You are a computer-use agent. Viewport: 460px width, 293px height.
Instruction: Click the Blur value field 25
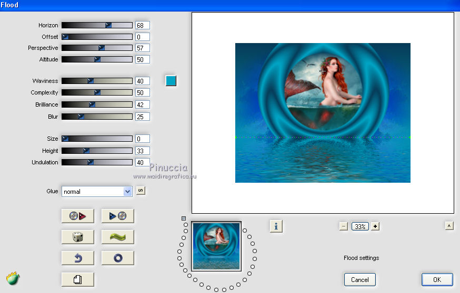coord(143,117)
